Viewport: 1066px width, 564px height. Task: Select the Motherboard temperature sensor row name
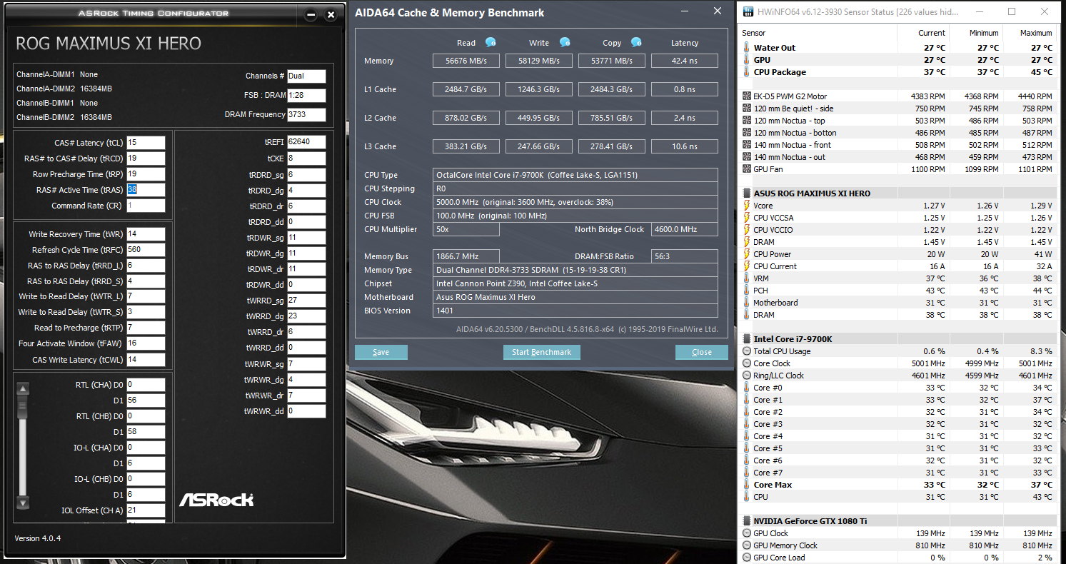777,303
